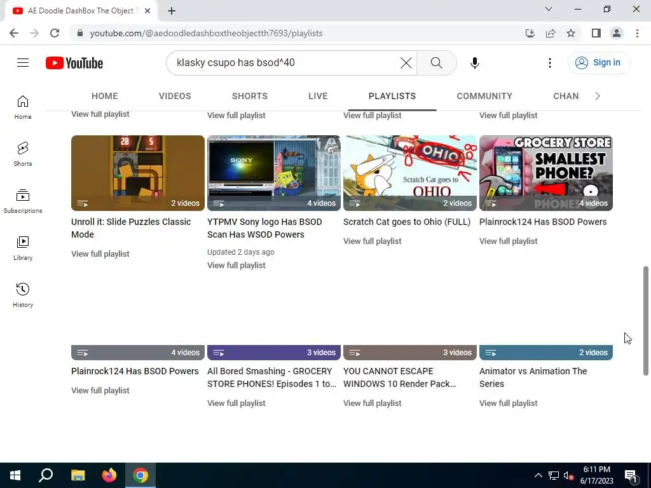Go back with the browser back arrow
This screenshot has height=488, width=651.
[x=14, y=33]
